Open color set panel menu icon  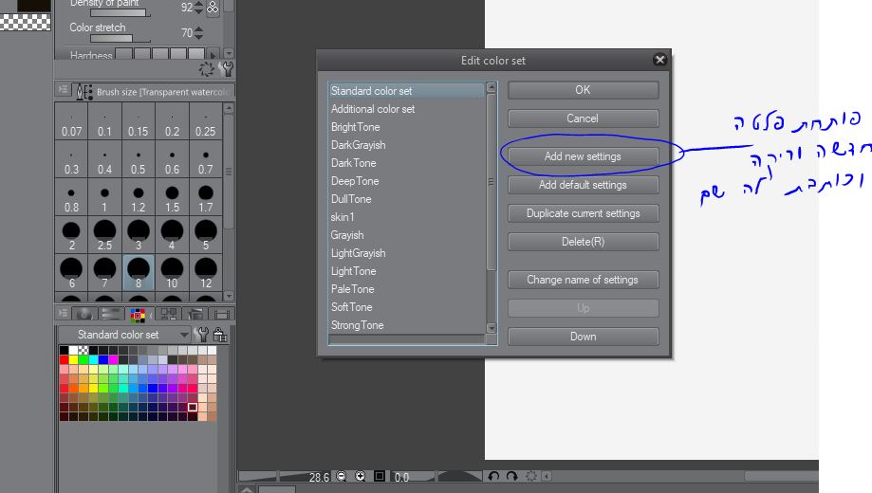[63, 313]
